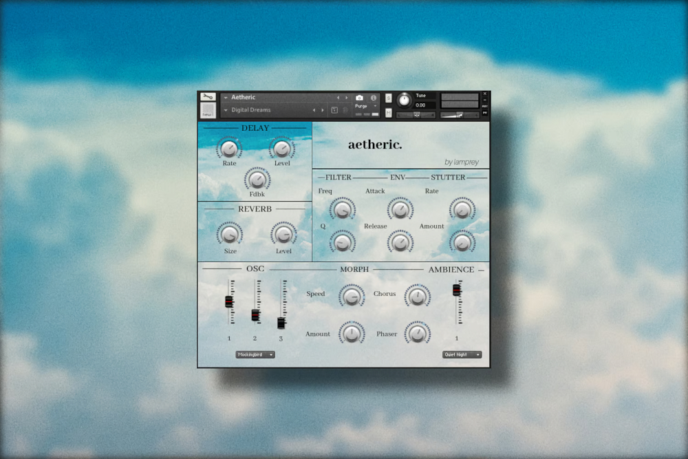The height and width of the screenshot is (459, 688).
Task: Click the Reverb Size knob
Action: pos(230,235)
